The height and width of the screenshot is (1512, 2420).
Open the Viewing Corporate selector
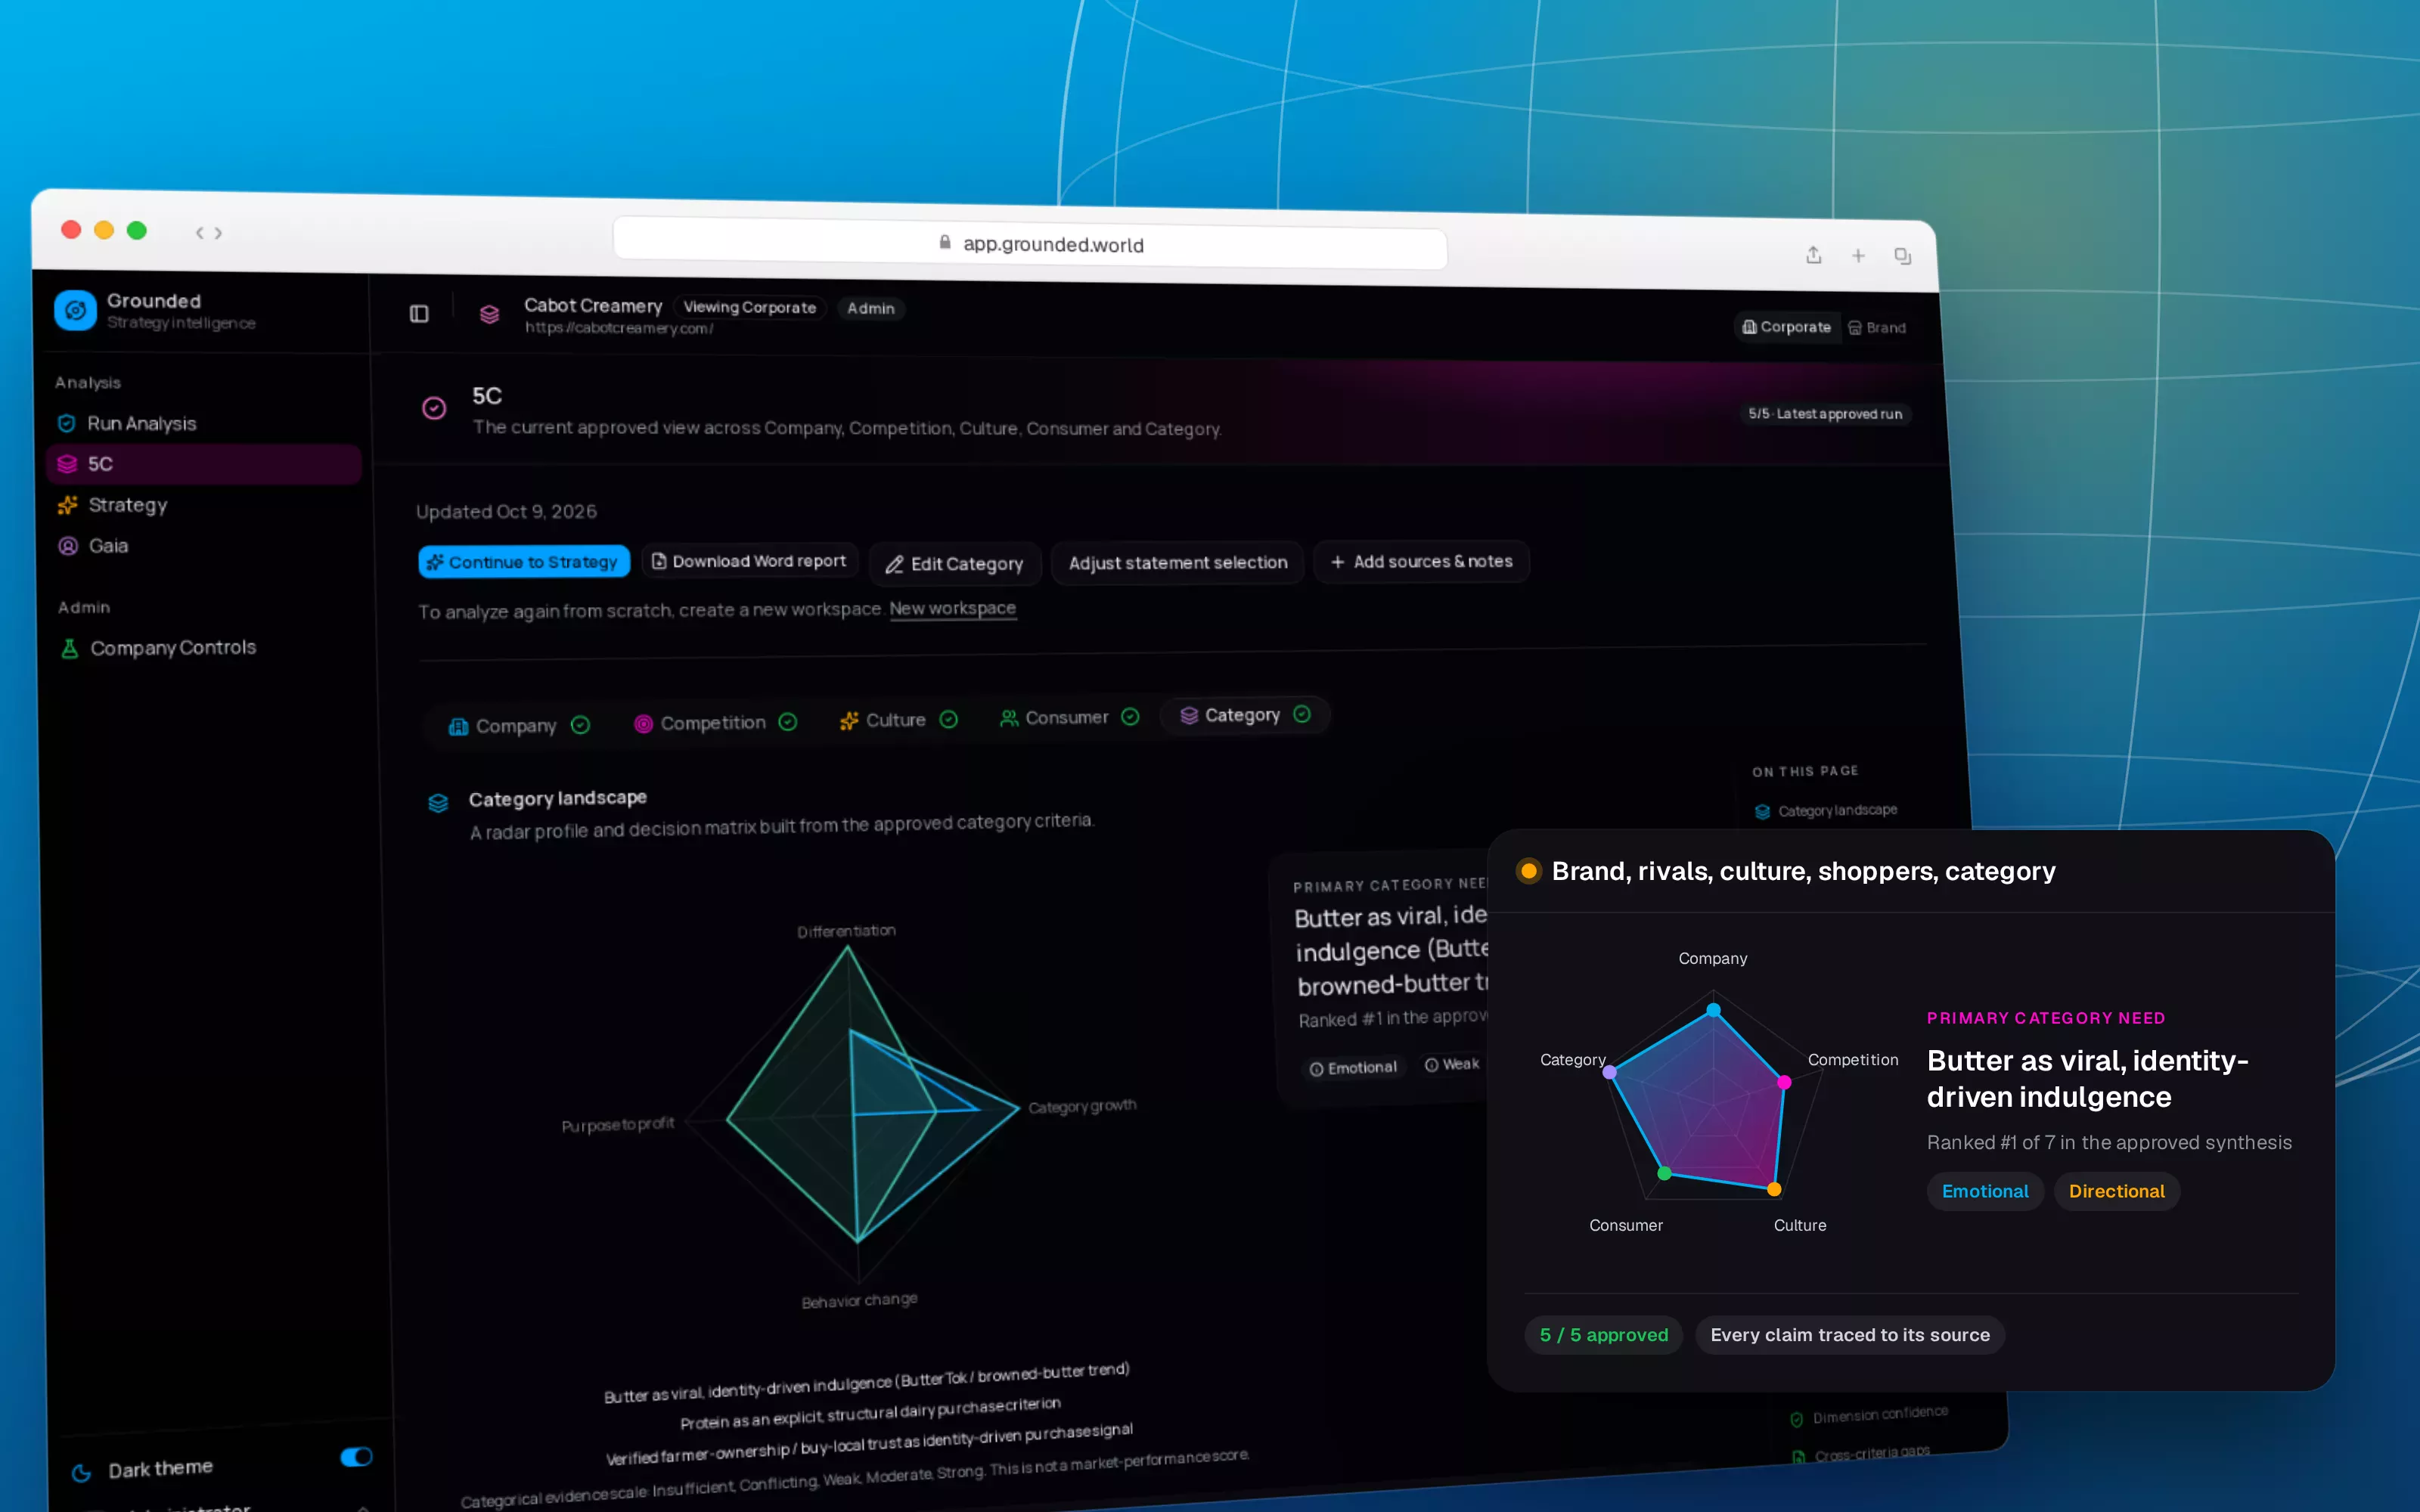click(x=749, y=308)
